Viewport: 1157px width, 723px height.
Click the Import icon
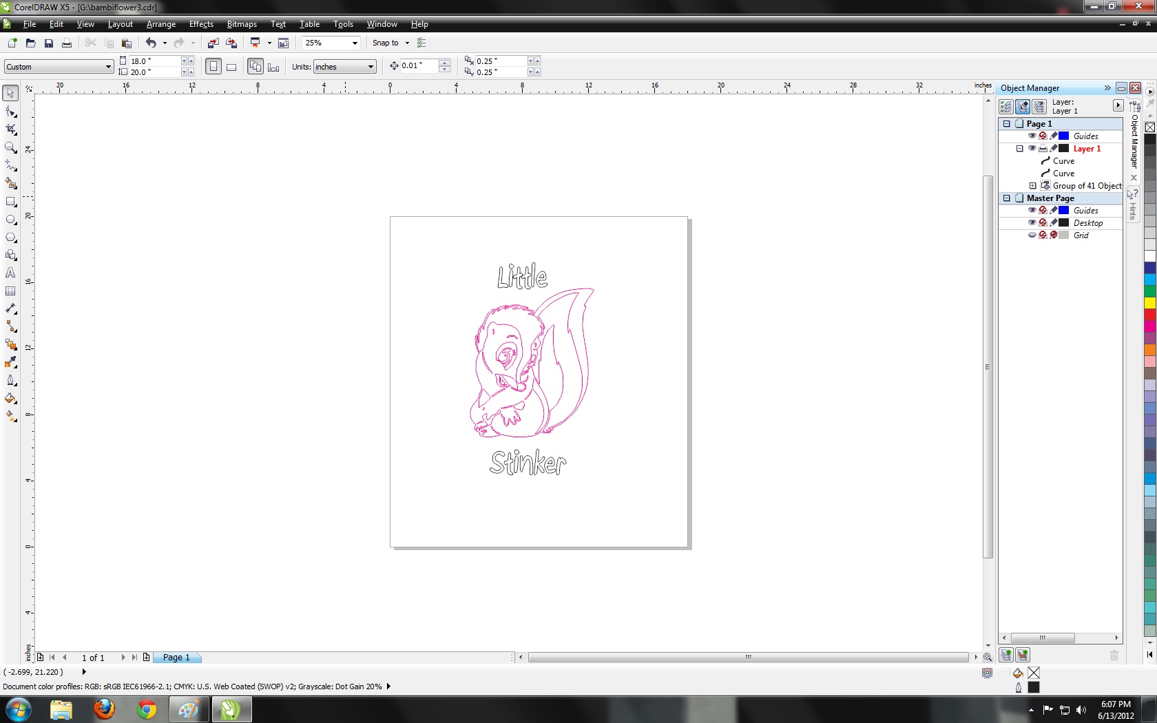pyautogui.click(x=213, y=43)
